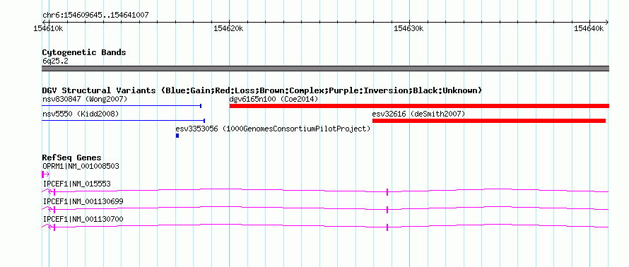The width and height of the screenshot is (629, 267).
Task: Click the RefSeq Genes track title
Action: (x=72, y=158)
